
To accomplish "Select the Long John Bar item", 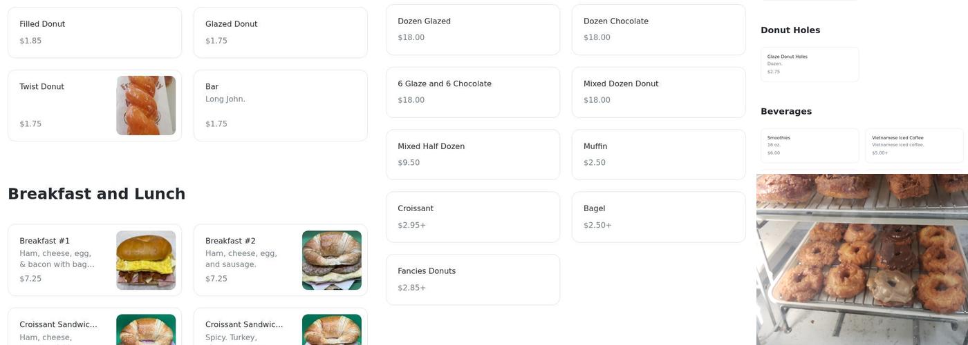I will (280, 106).
